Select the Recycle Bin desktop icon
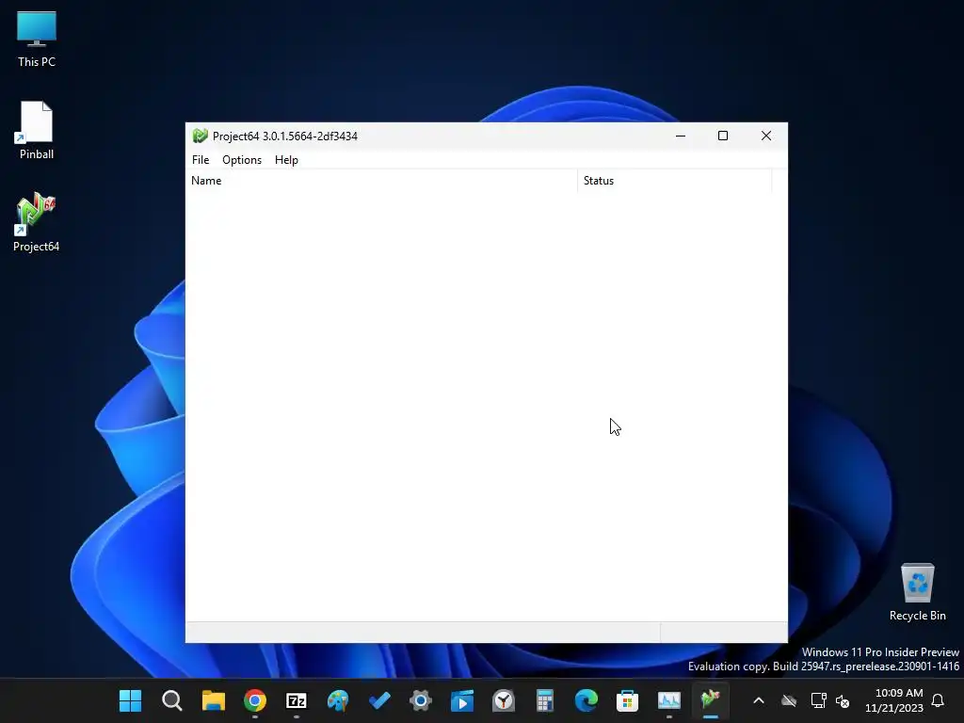 click(917, 593)
